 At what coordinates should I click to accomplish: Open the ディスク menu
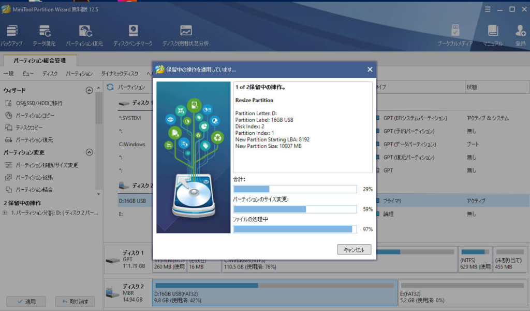coord(50,74)
